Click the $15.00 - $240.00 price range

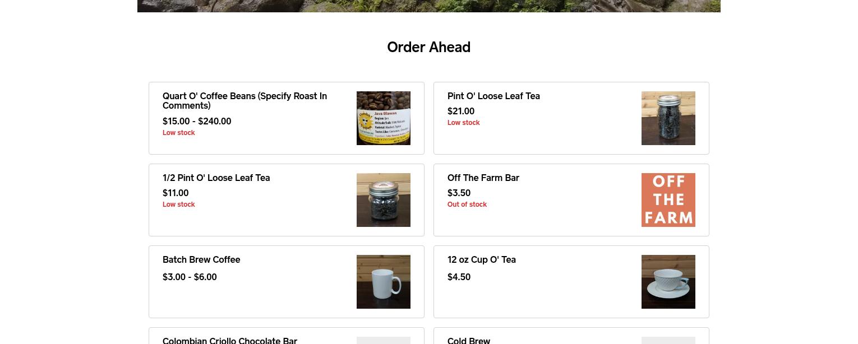(197, 121)
